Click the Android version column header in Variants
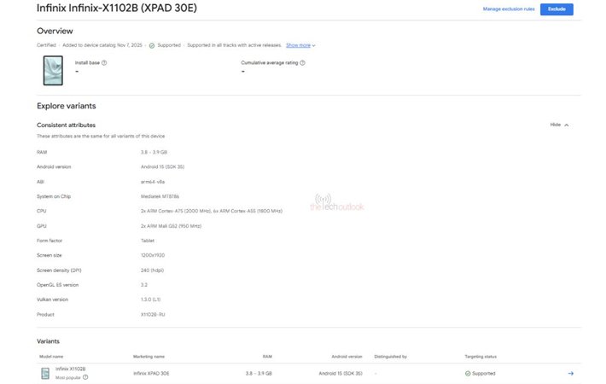Viewport: 606px width, 384px height. (347, 357)
